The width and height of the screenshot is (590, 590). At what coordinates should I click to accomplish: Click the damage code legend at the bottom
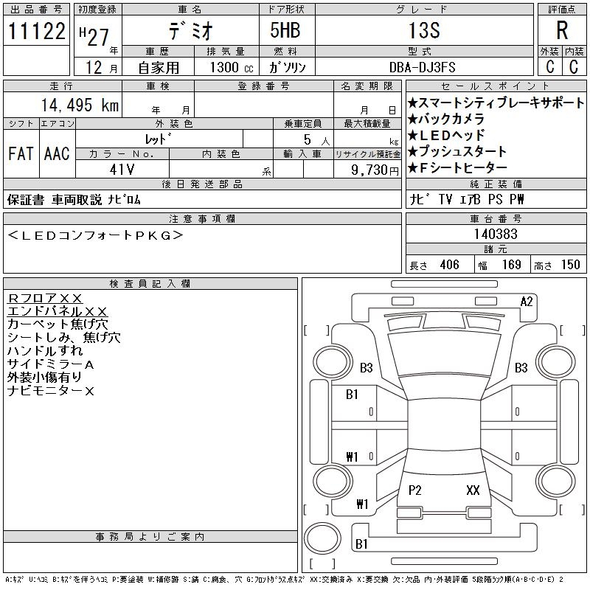(284, 580)
